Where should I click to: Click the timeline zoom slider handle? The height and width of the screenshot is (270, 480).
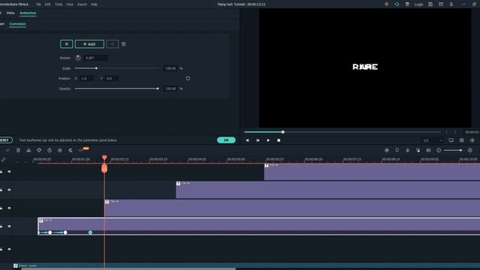[460, 150]
